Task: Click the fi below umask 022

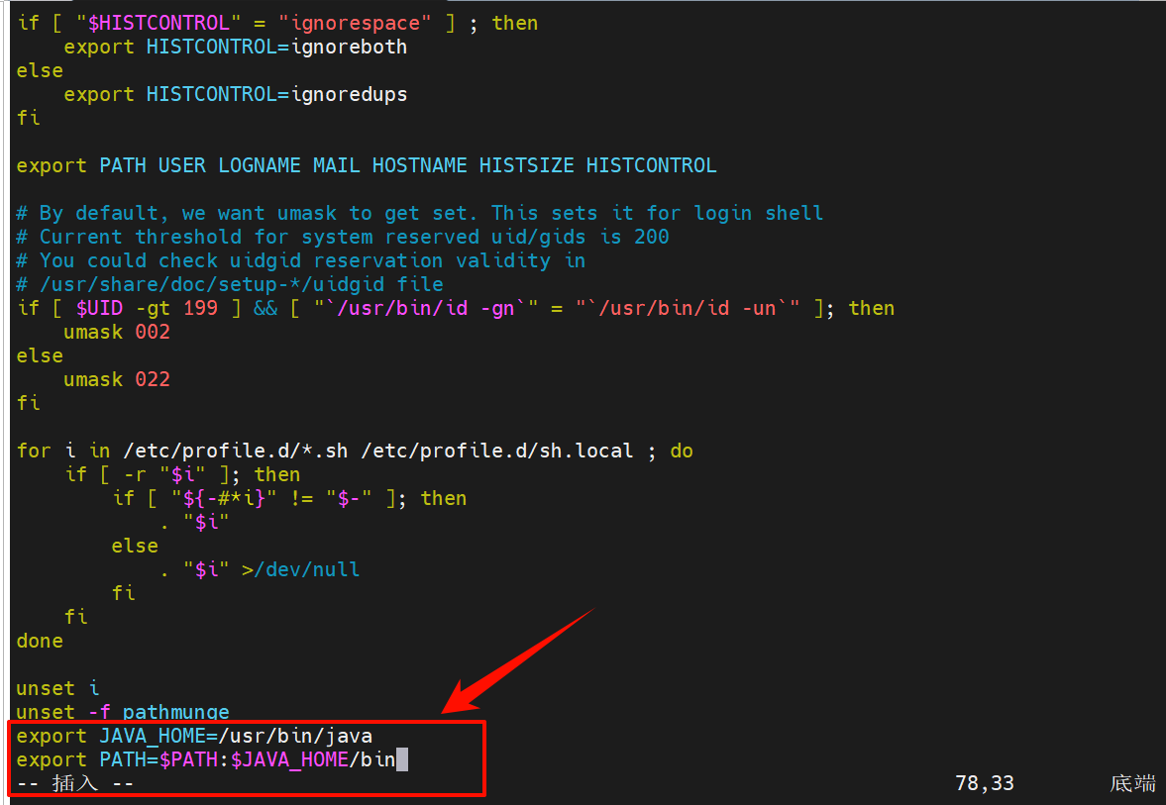Action: pos(28,403)
